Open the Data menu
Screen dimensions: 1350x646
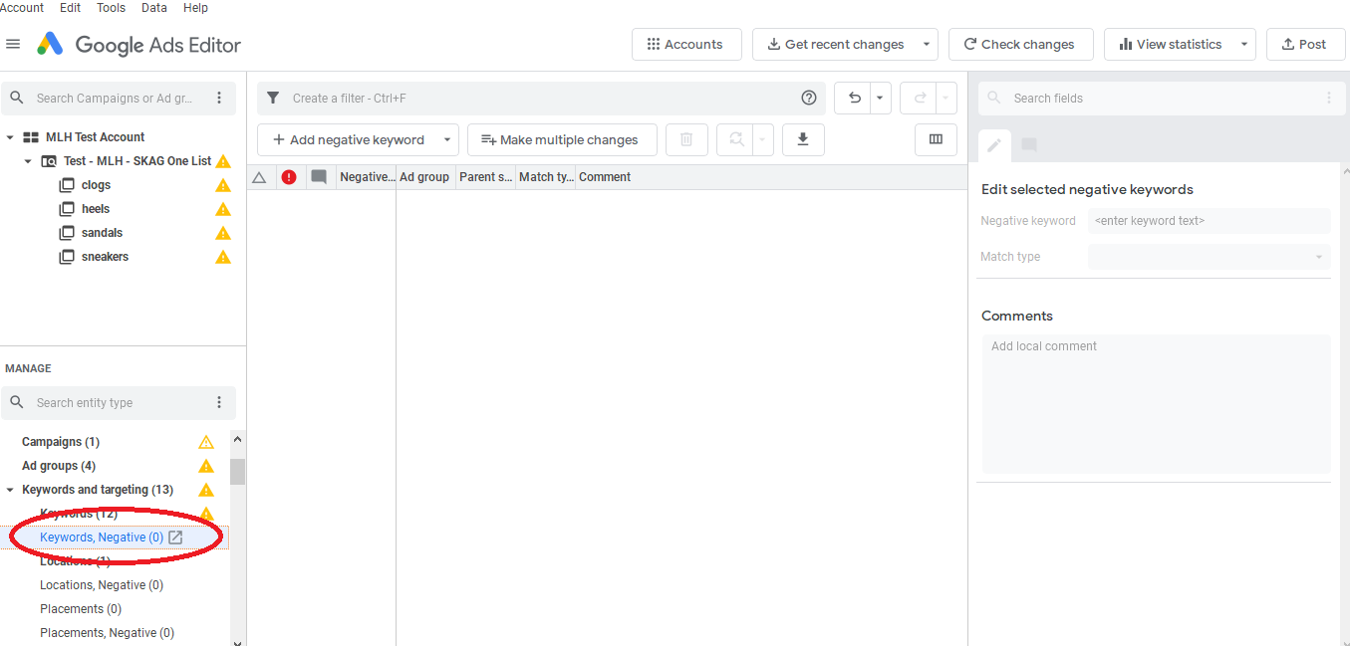coord(154,7)
